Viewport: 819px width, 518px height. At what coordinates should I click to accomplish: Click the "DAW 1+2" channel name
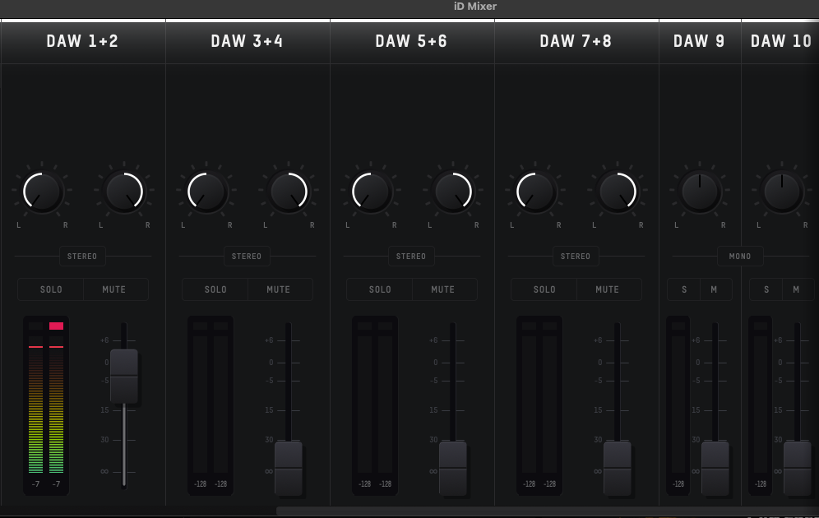coord(82,41)
